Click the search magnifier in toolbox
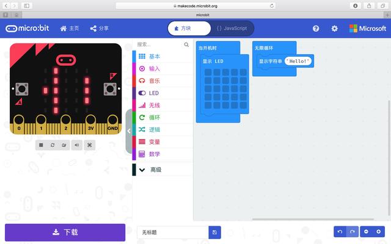 186,45
